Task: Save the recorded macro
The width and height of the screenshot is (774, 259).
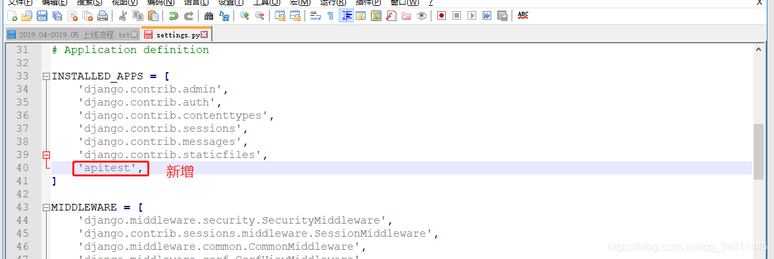Action: [x=502, y=16]
